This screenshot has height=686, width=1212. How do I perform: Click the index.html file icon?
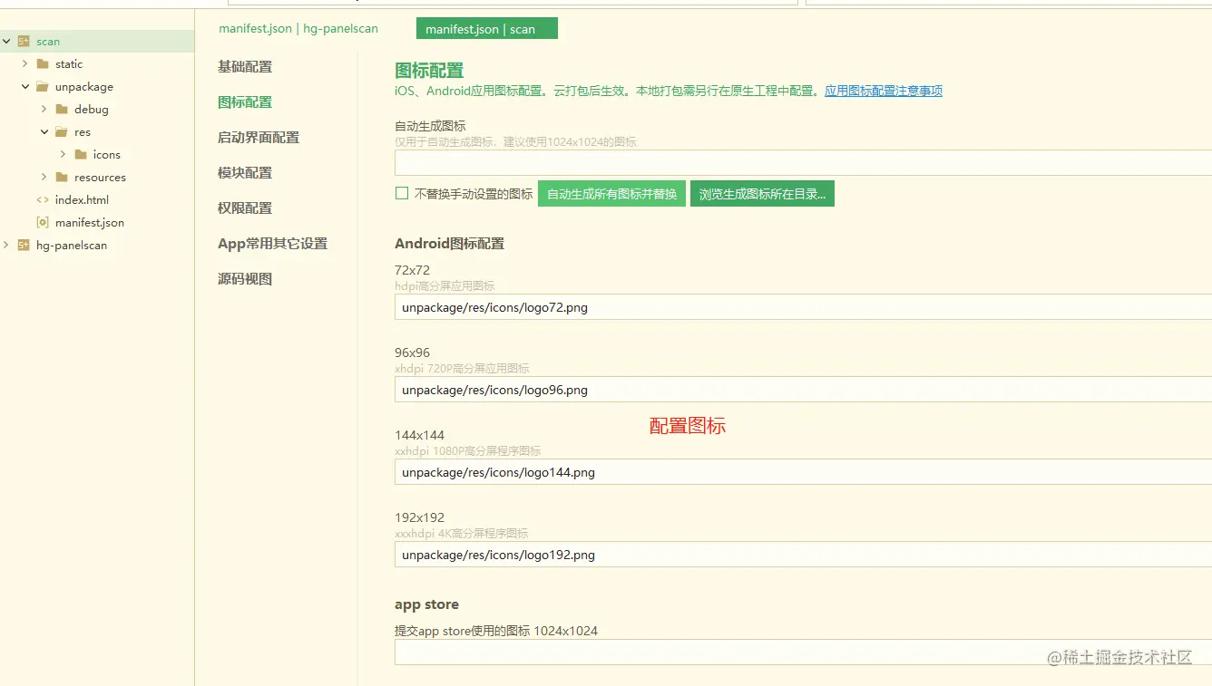tap(43, 200)
